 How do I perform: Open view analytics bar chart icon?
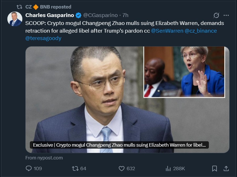168,168
